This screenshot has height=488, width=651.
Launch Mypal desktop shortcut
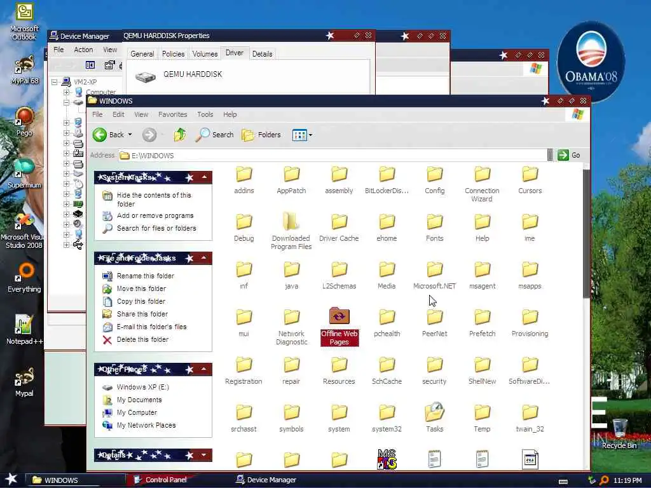point(24,382)
